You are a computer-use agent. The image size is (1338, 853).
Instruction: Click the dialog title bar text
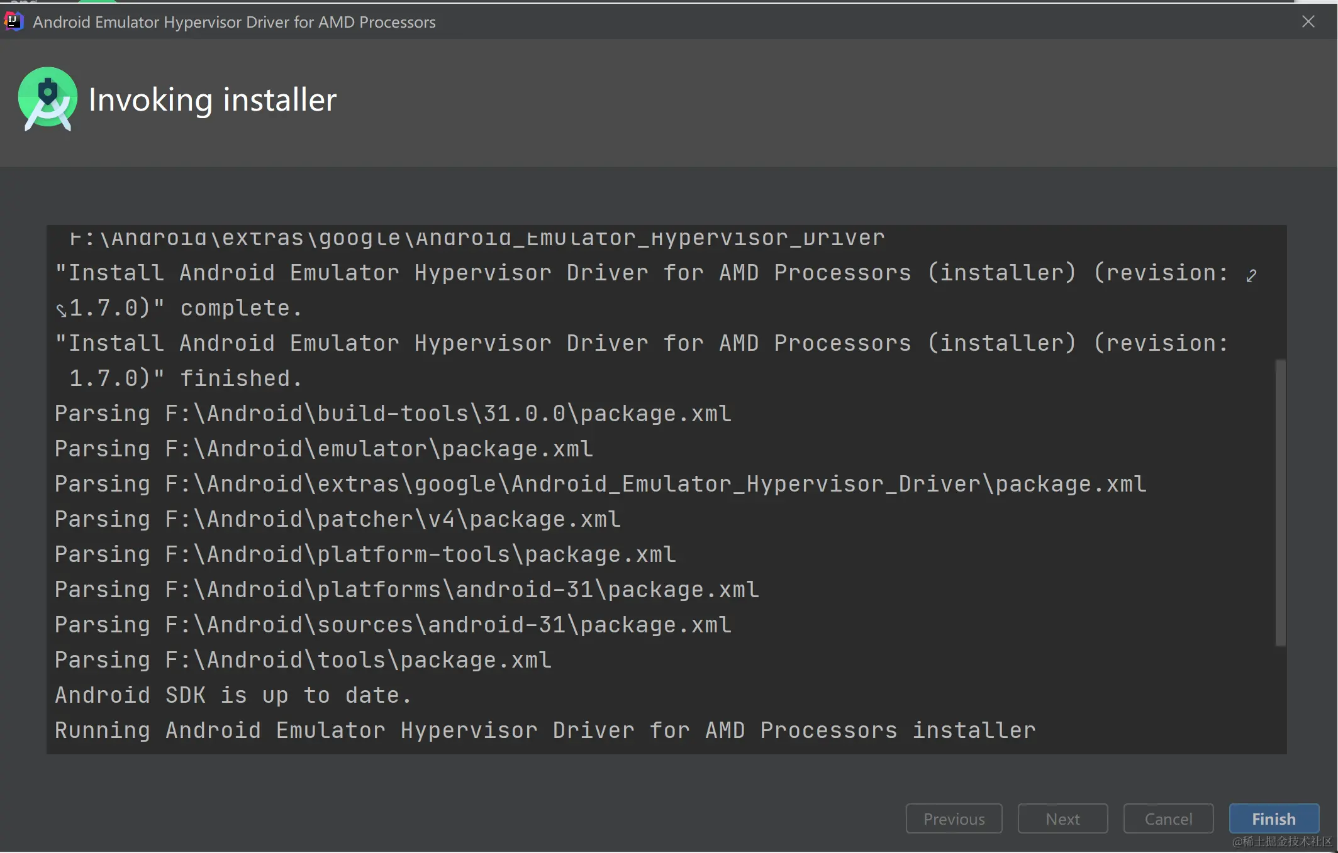(x=234, y=22)
